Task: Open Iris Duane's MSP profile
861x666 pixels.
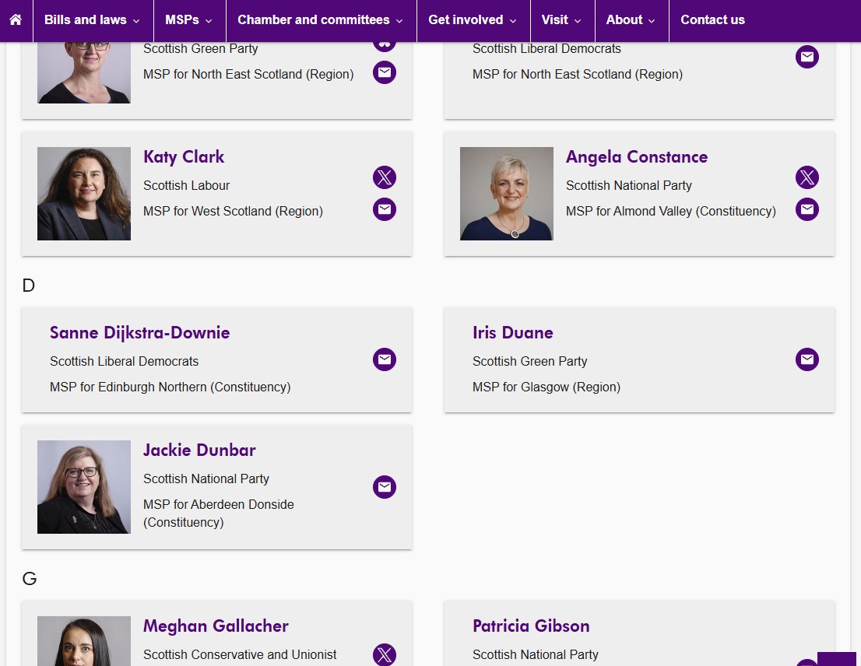Action: pyautogui.click(x=513, y=332)
